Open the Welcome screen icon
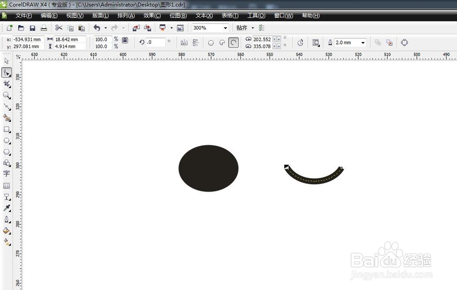The image size is (457, 290). click(181, 28)
